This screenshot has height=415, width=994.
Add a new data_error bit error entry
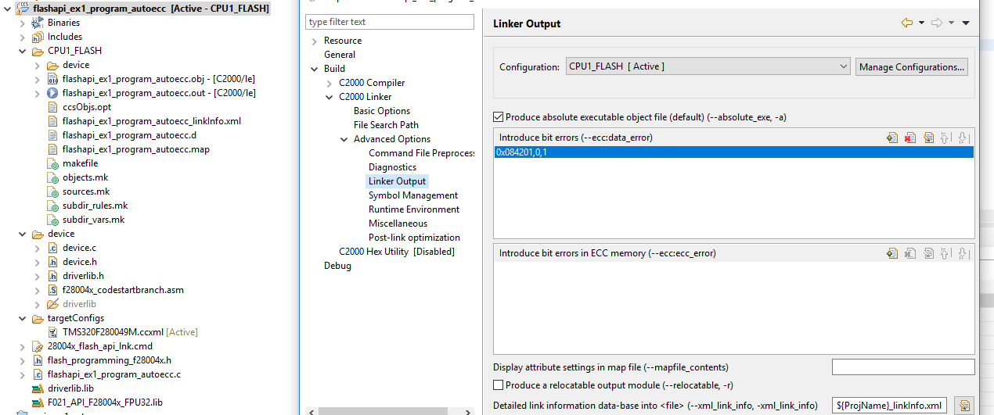892,138
